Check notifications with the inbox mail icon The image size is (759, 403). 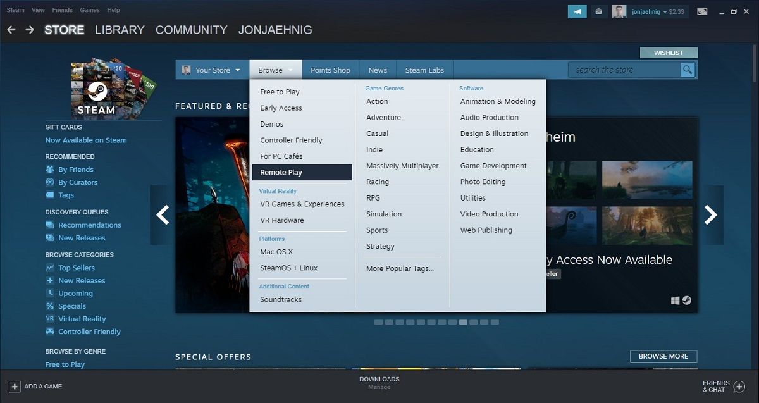pyautogui.click(x=598, y=11)
